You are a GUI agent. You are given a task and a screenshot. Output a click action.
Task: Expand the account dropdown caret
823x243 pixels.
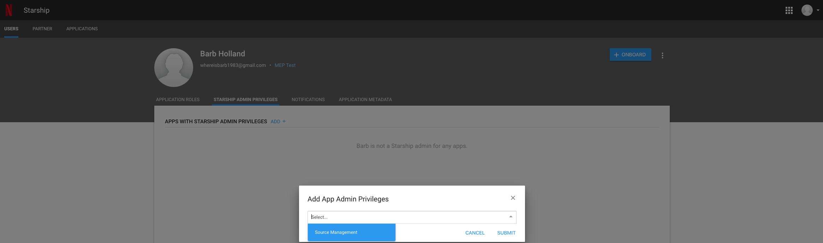point(818,10)
